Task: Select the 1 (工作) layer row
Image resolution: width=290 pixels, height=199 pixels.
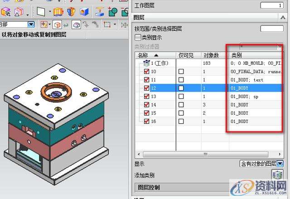Action: pos(209,63)
